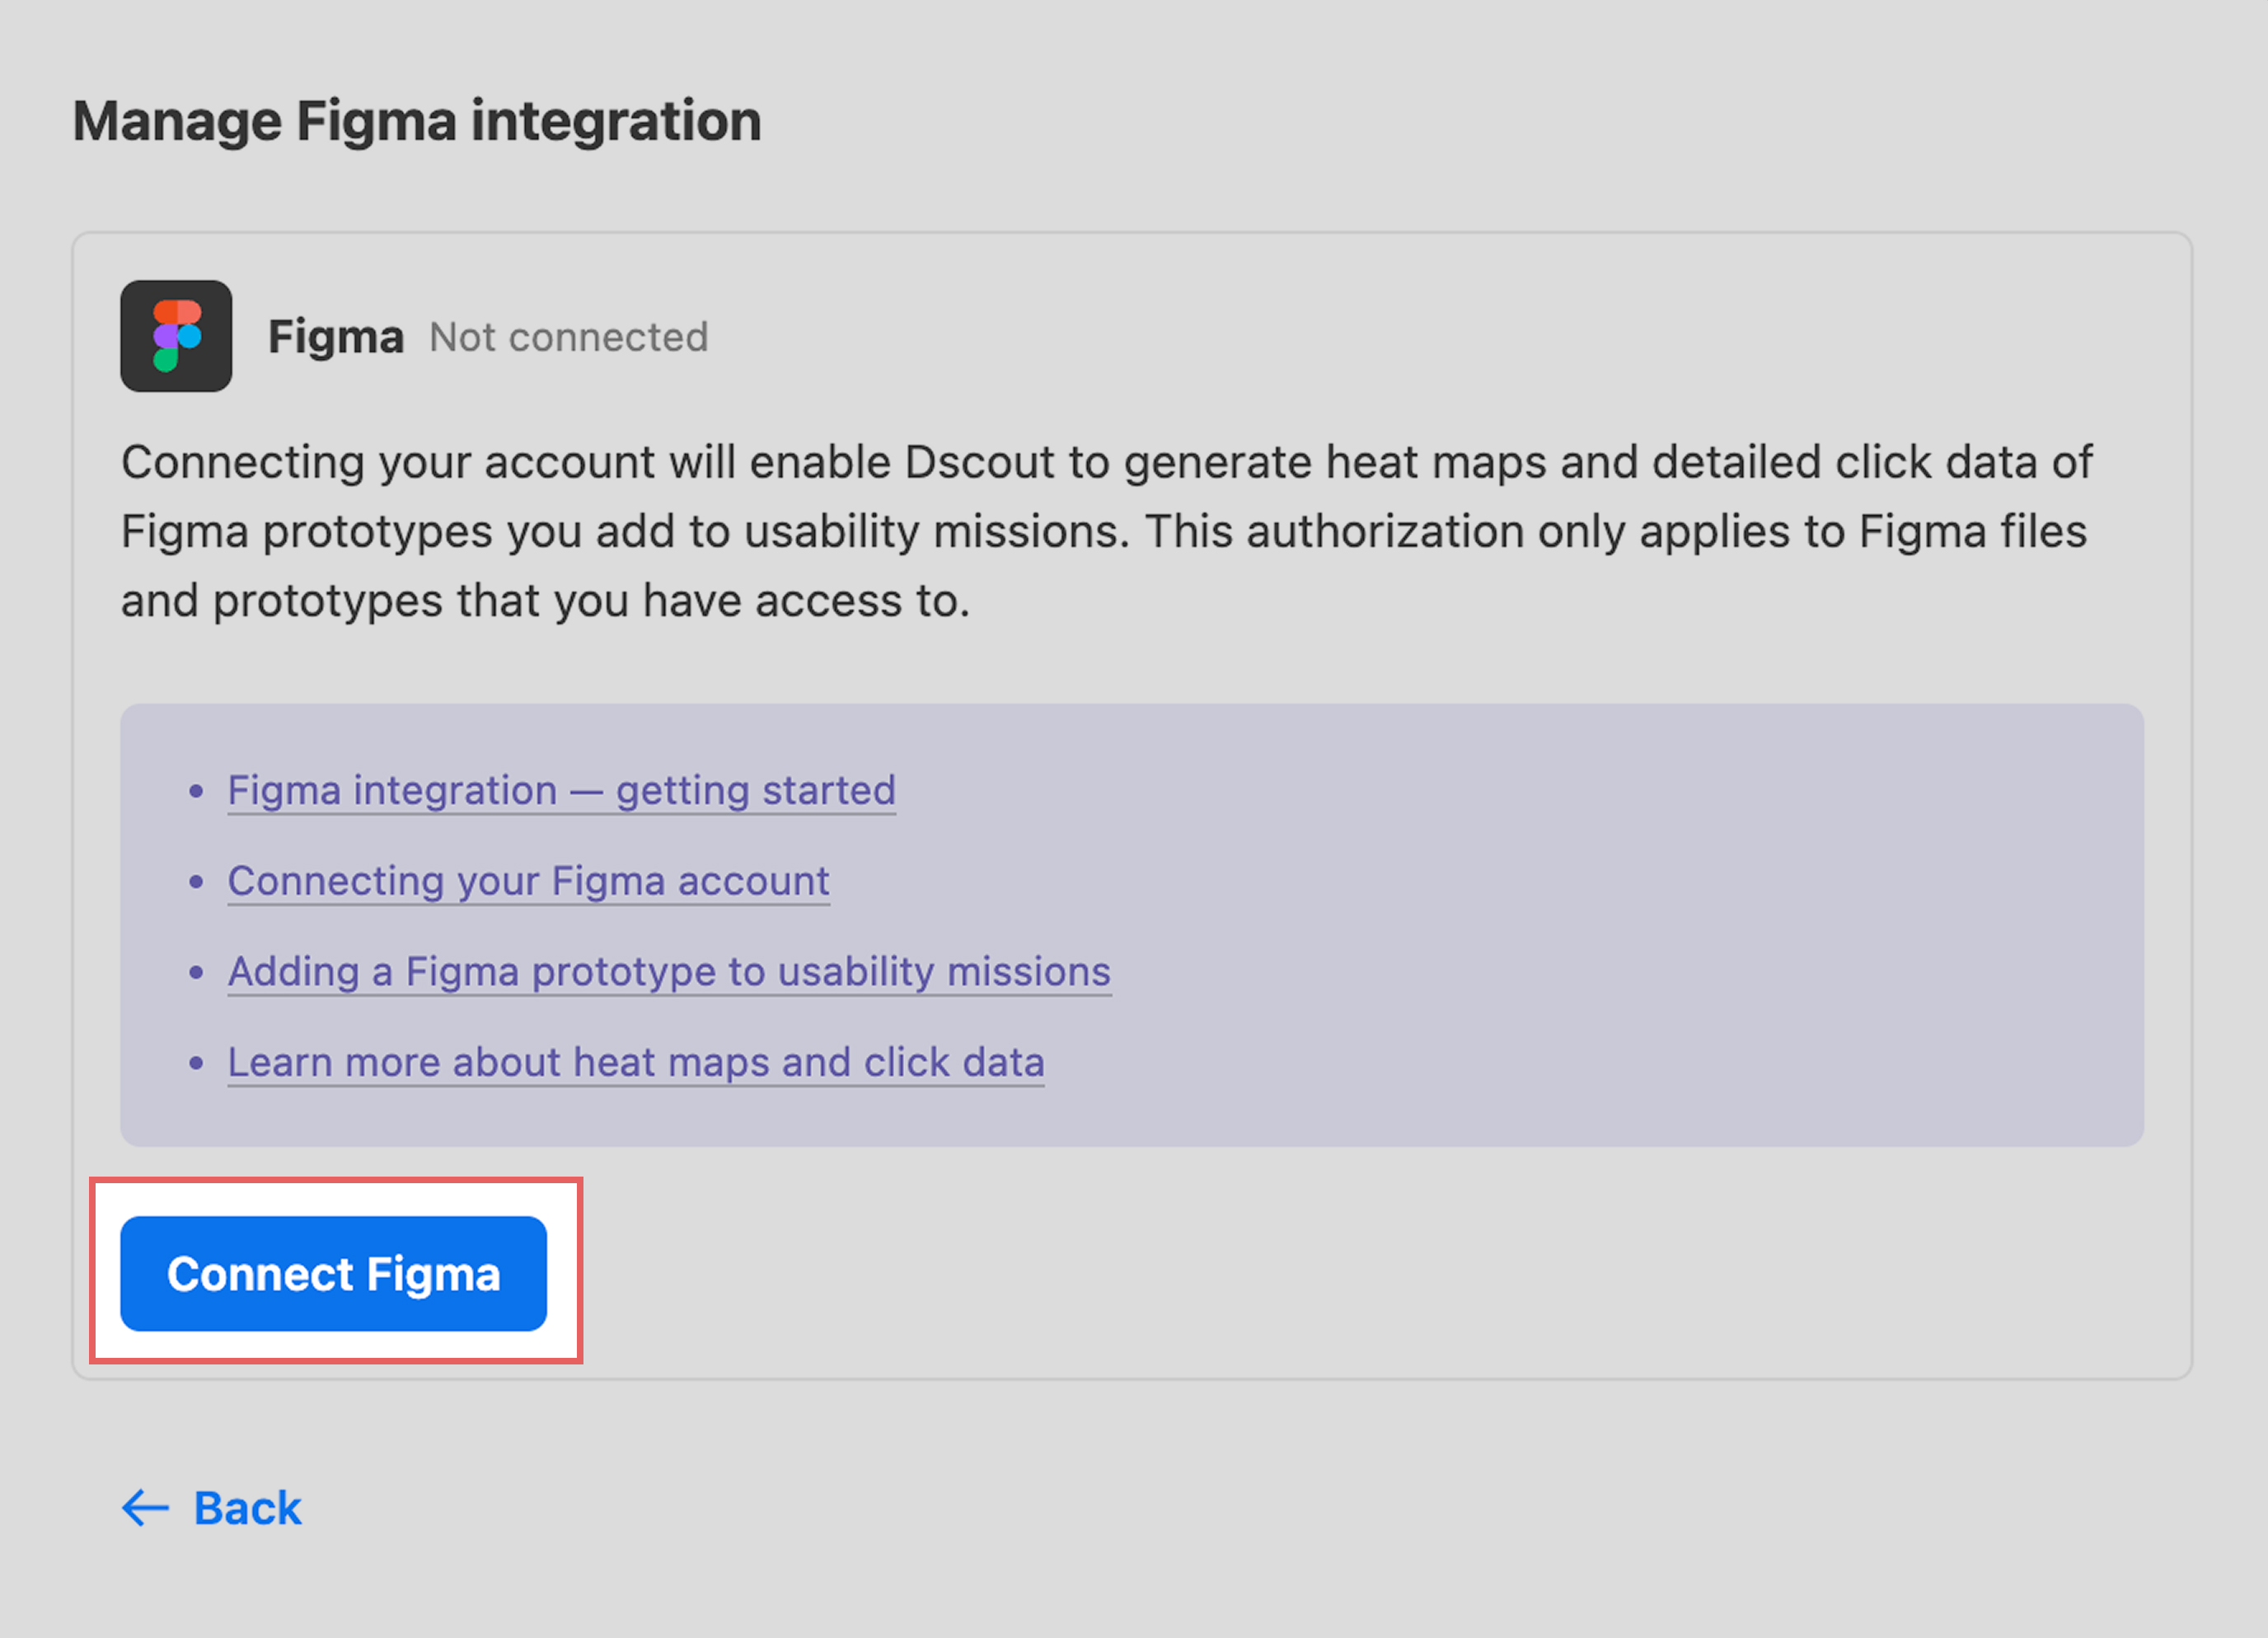Image resolution: width=2268 pixels, height=1638 pixels.
Task: Click the Figma logo icon
Action: [176, 336]
